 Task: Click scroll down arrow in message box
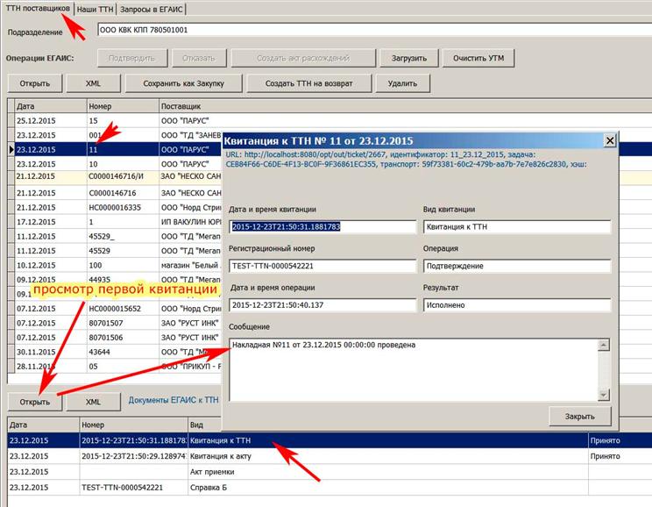(603, 394)
